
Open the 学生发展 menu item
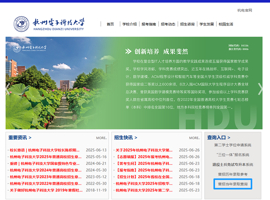(207, 24)
